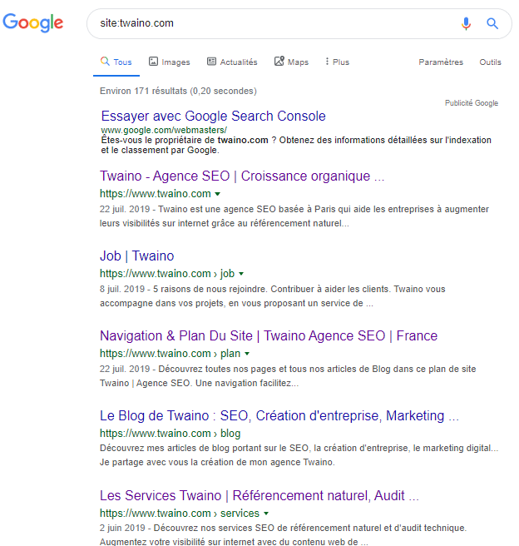Expand dropdown arrow next to https://www.twaino.com

click(x=217, y=194)
